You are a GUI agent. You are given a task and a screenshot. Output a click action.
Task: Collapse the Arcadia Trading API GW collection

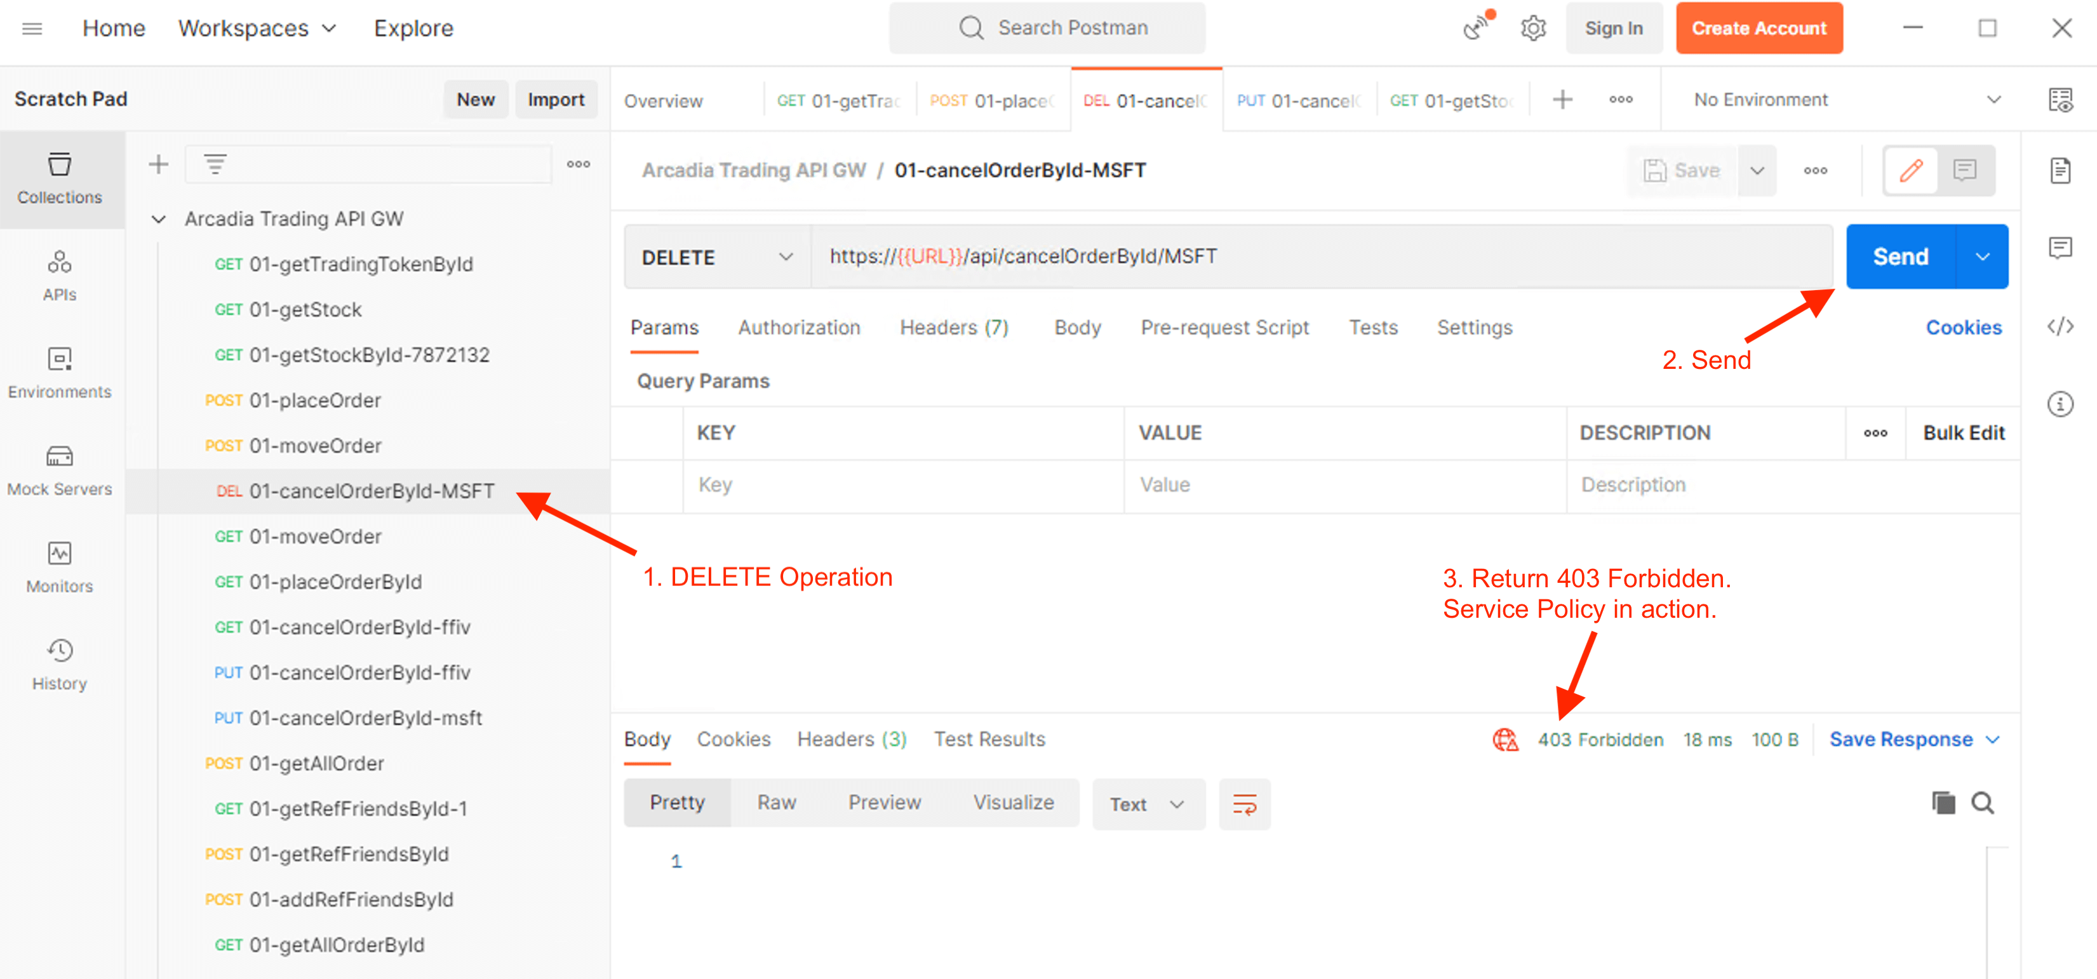point(159,219)
